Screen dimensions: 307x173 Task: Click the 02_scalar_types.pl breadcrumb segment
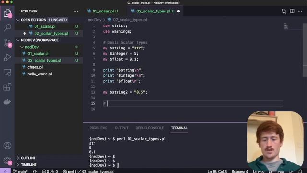(x=130, y=20)
